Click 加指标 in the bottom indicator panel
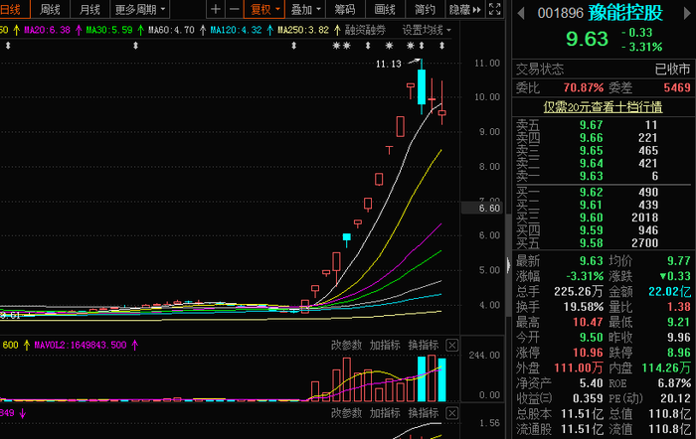This screenshot has height=439, width=696. 385,413
